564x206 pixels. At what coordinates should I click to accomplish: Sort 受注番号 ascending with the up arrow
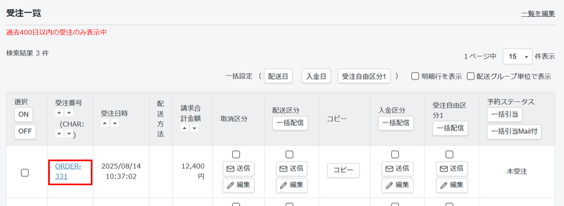coord(59,113)
